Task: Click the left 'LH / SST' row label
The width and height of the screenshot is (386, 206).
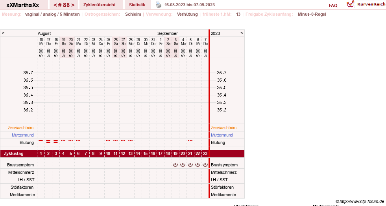Action: click(x=26, y=180)
